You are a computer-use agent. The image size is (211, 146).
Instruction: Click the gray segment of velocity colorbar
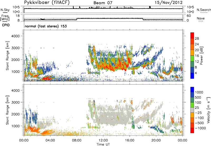tap(192, 110)
